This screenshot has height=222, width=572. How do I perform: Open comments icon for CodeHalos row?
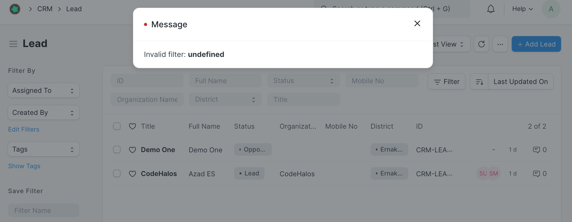[x=536, y=174]
